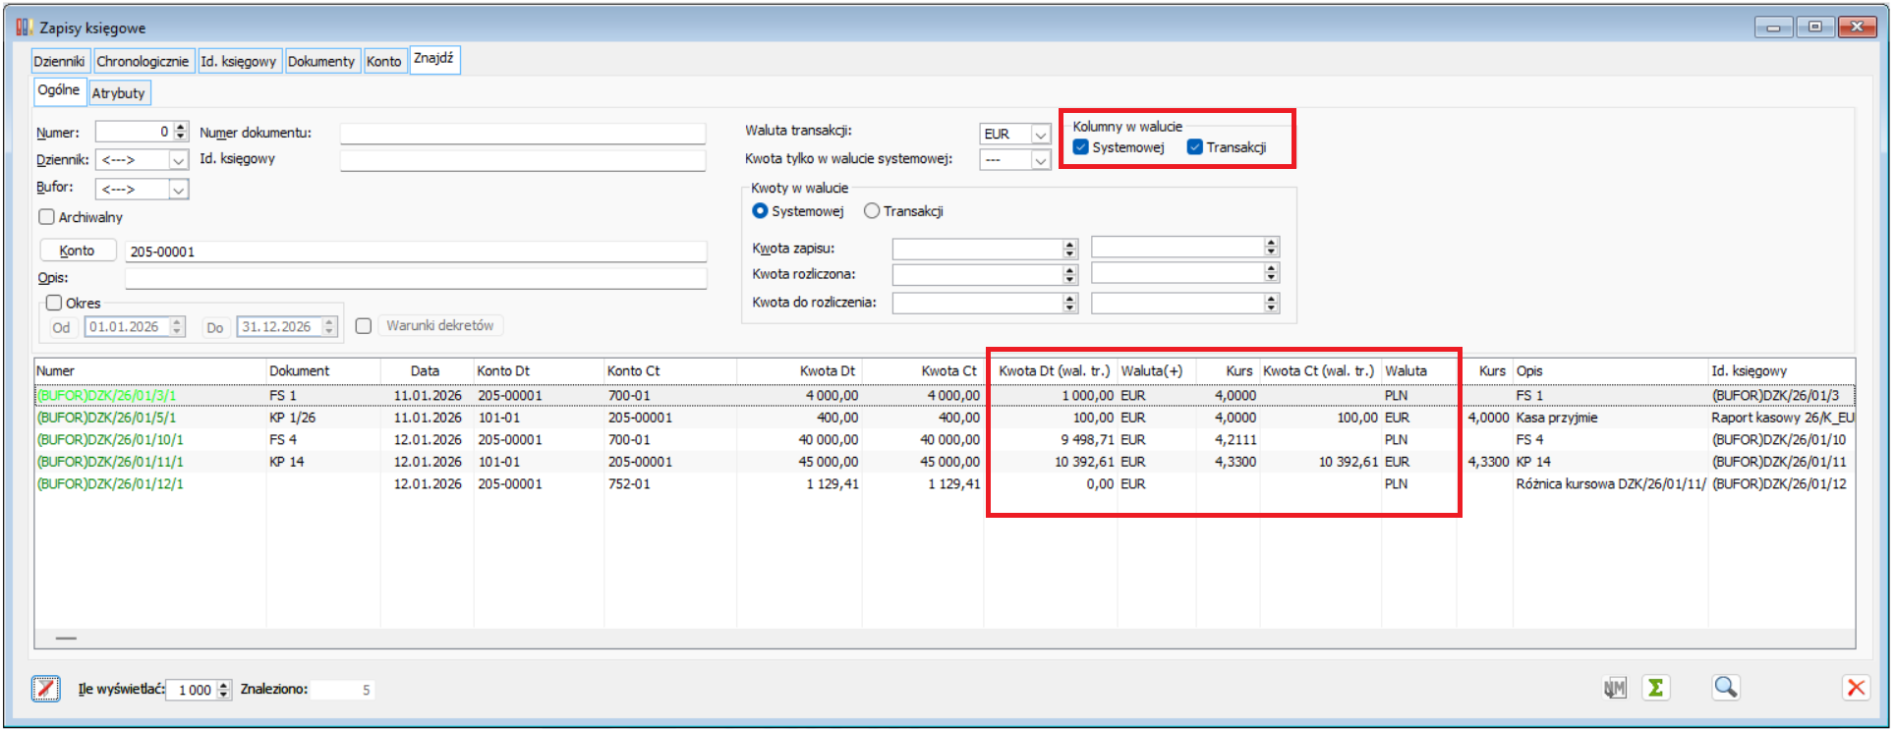Click the green sigma sum icon
This screenshot has height=729, width=1895.
pos(1656,688)
